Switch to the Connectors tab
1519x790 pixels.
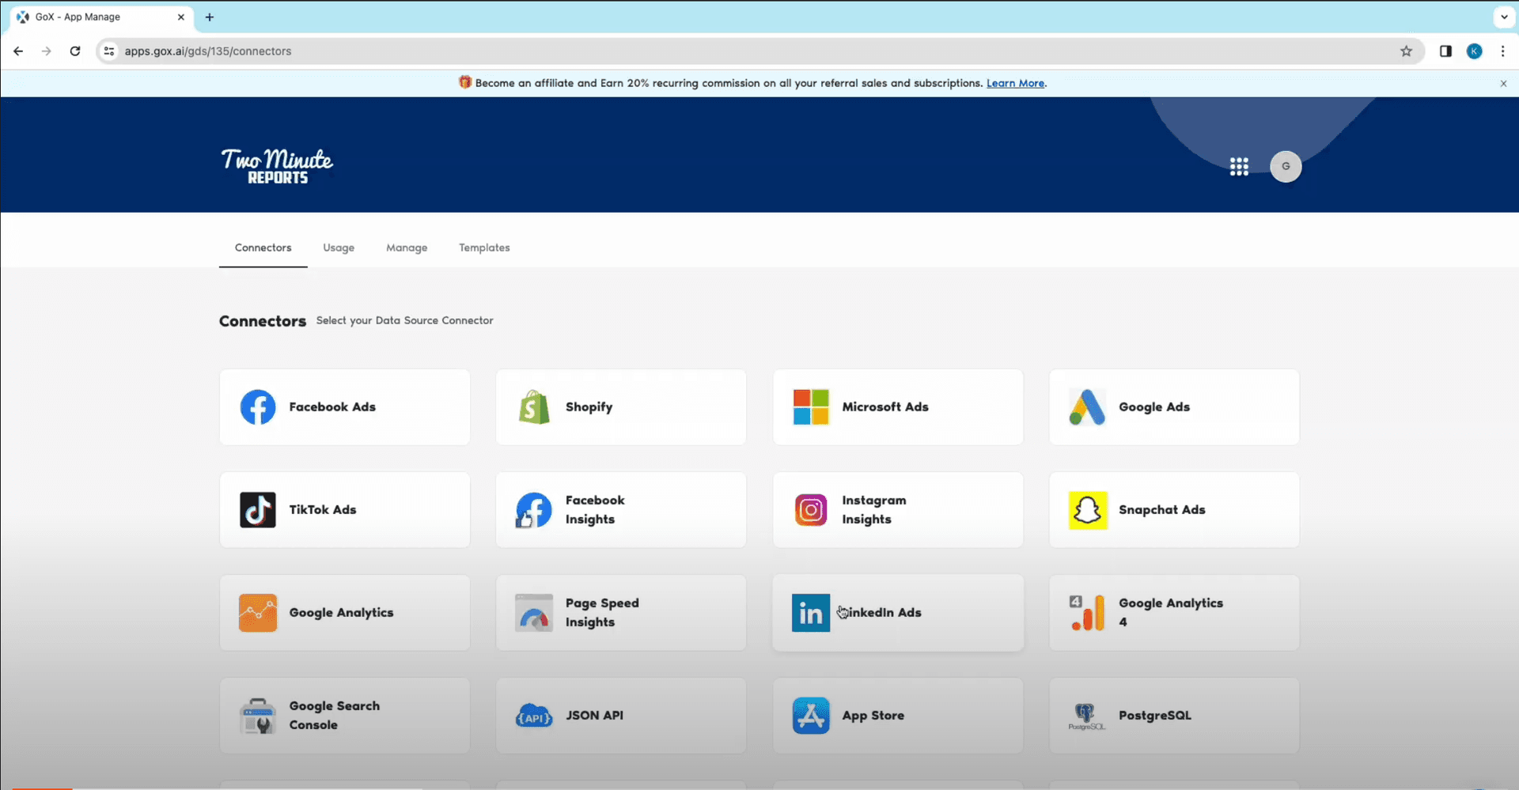tap(263, 248)
